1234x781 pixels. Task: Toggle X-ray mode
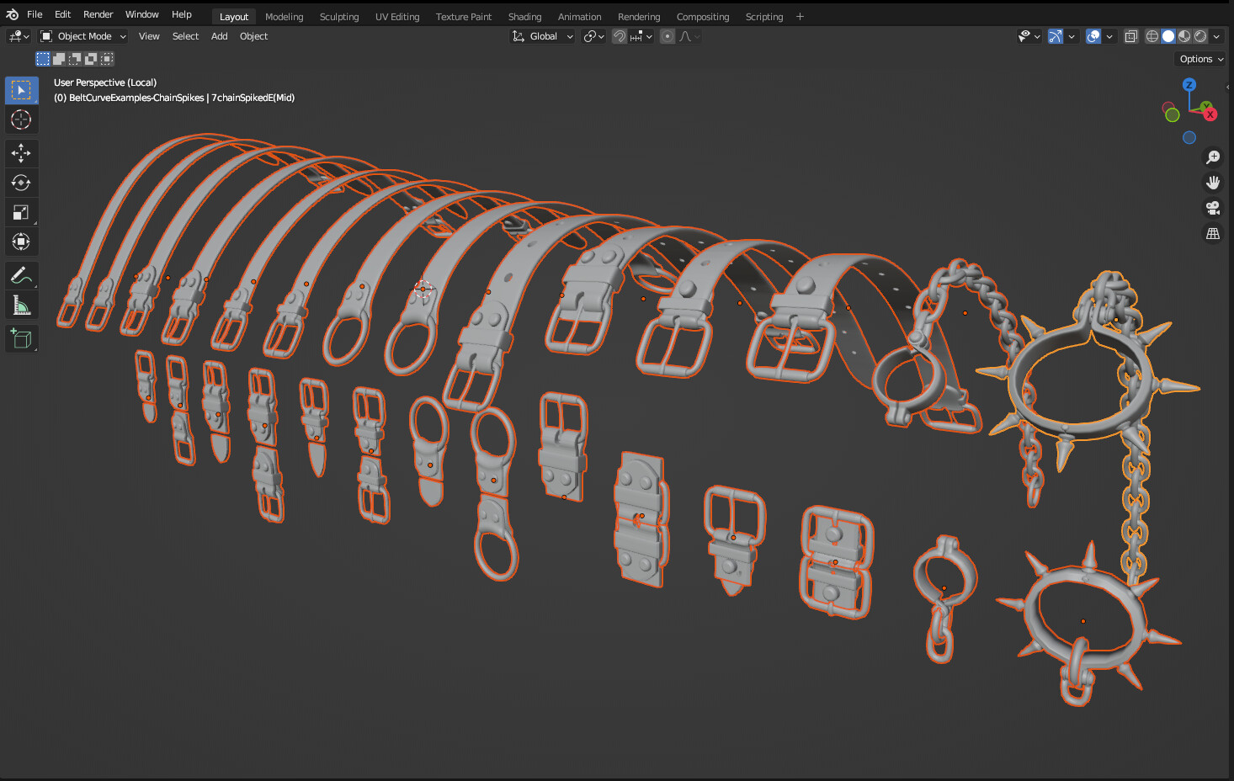[1131, 36]
